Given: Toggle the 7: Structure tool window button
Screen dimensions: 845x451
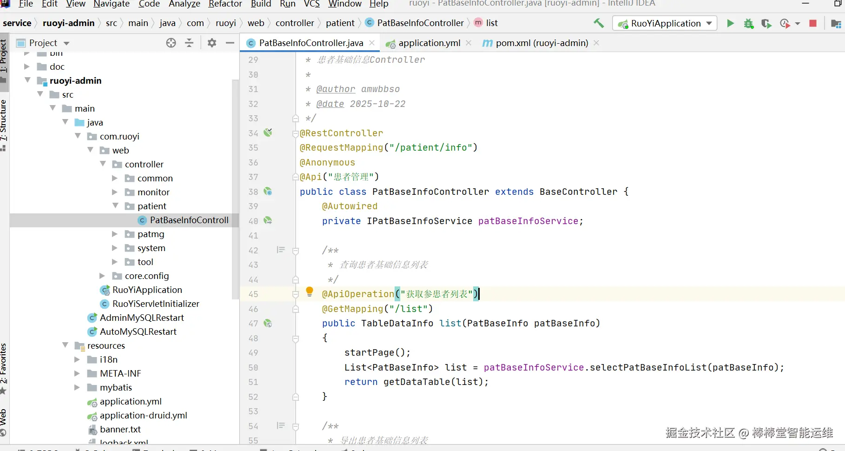Looking at the screenshot, I should coord(4,125).
